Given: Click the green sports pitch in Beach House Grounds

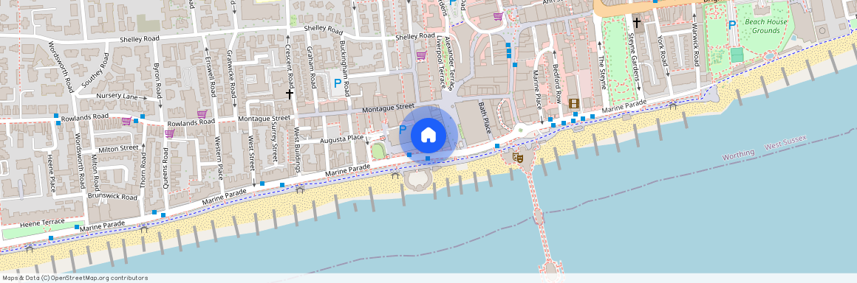Looking at the screenshot, I should (x=737, y=55).
